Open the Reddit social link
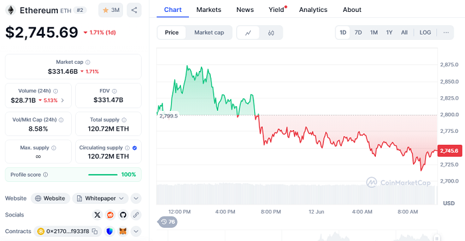 (110, 215)
